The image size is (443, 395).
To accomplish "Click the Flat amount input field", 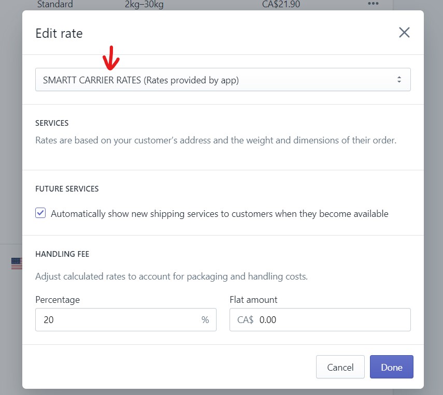I will coord(332,320).
